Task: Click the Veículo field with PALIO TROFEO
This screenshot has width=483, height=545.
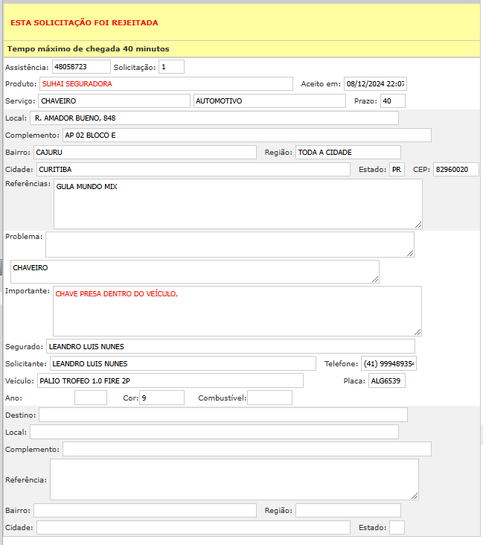Action: click(x=169, y=381)
